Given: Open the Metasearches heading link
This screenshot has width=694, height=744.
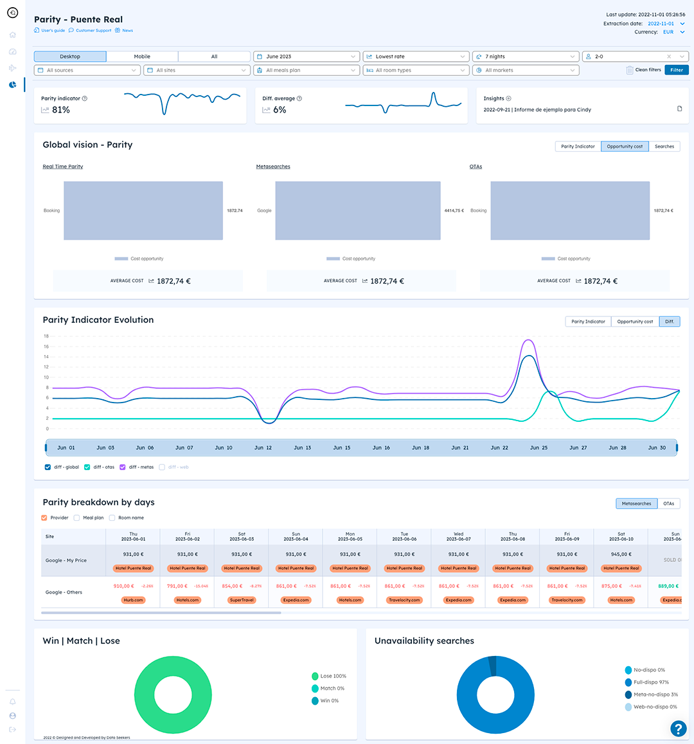Looking at the screenshot, I should (273, 167).
